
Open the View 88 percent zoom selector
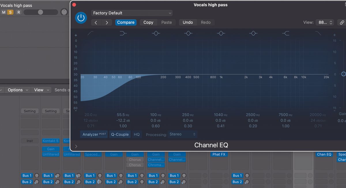[325, 22]
